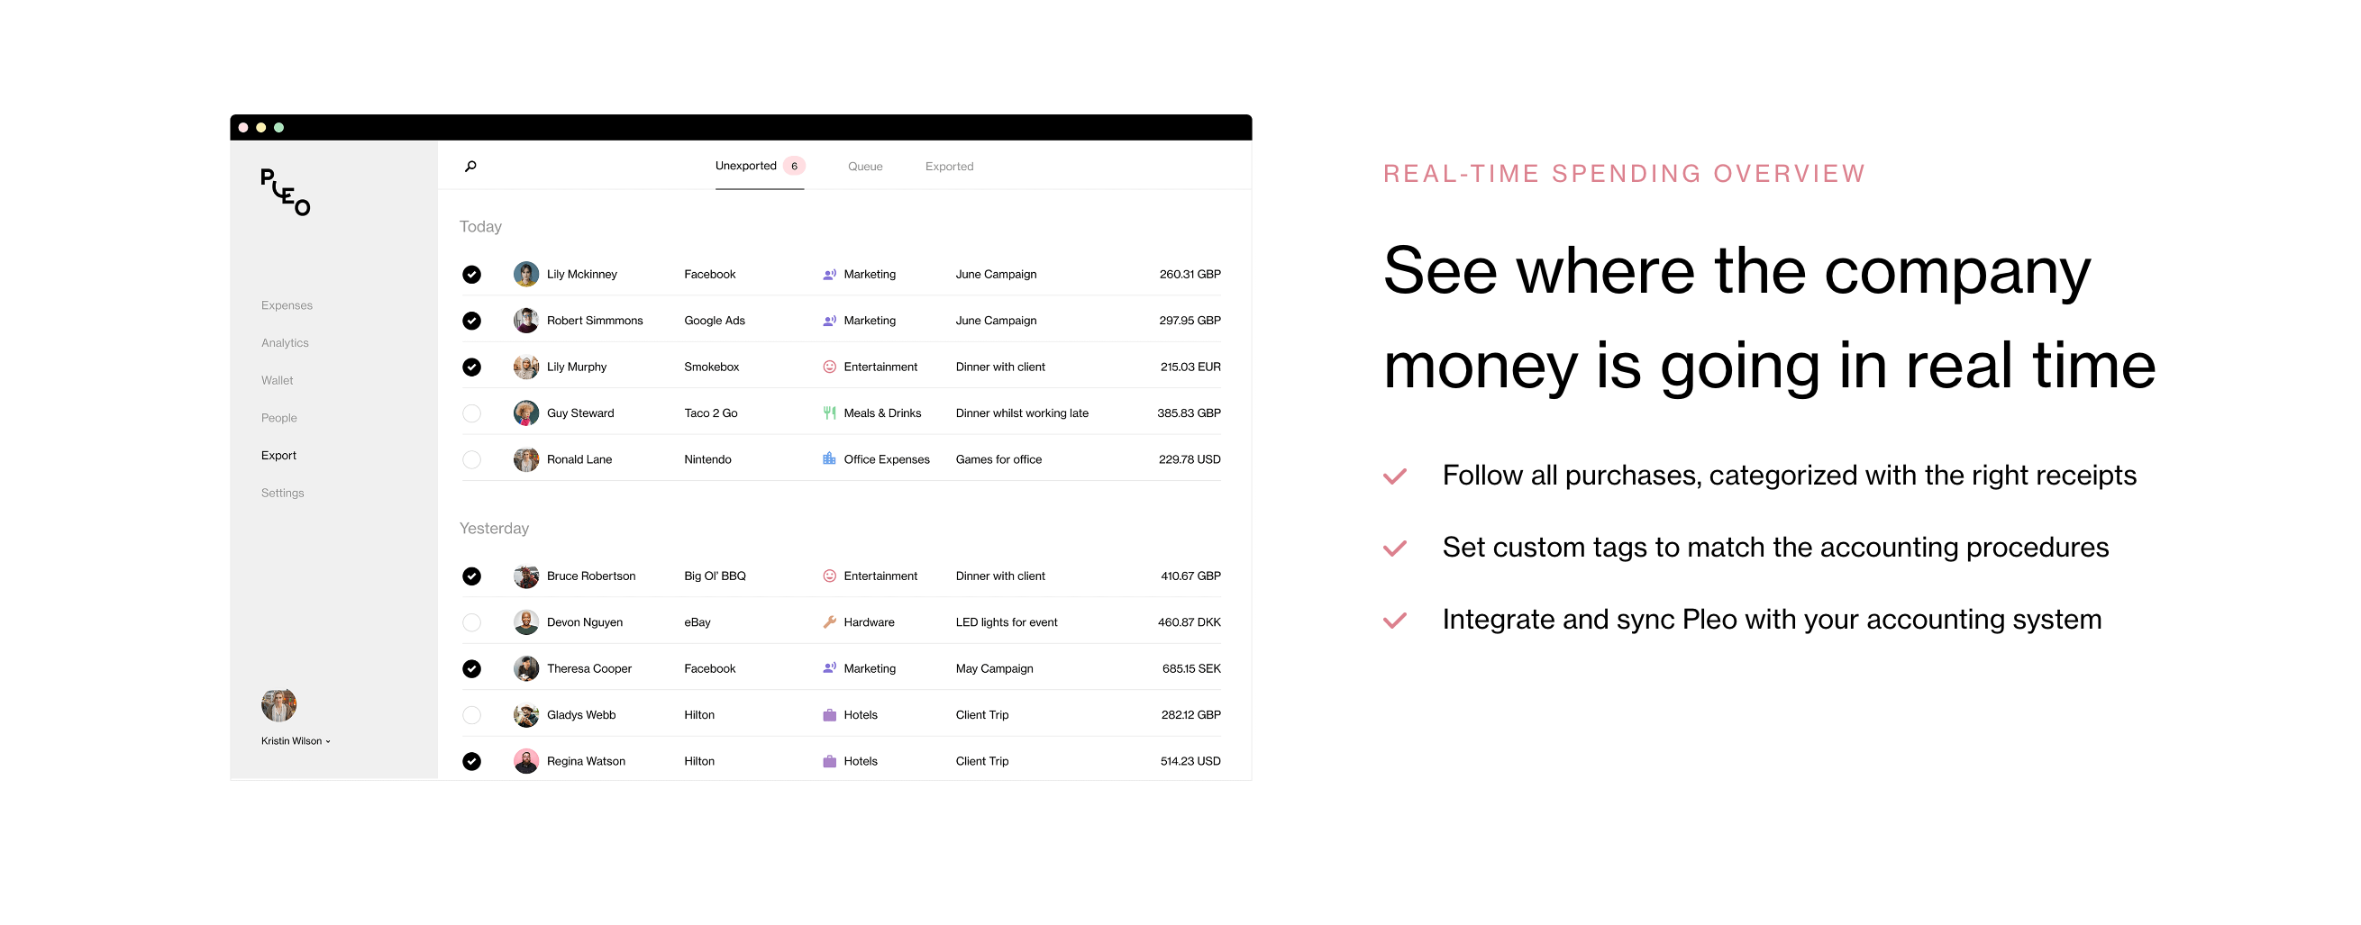Click Marketing icon in Theresa Cooper row

829,668
